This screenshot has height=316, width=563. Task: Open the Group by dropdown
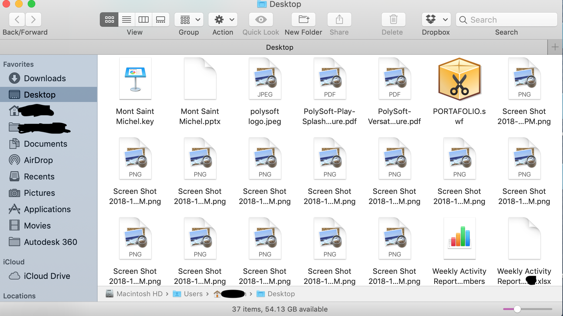tap(189, 20)
